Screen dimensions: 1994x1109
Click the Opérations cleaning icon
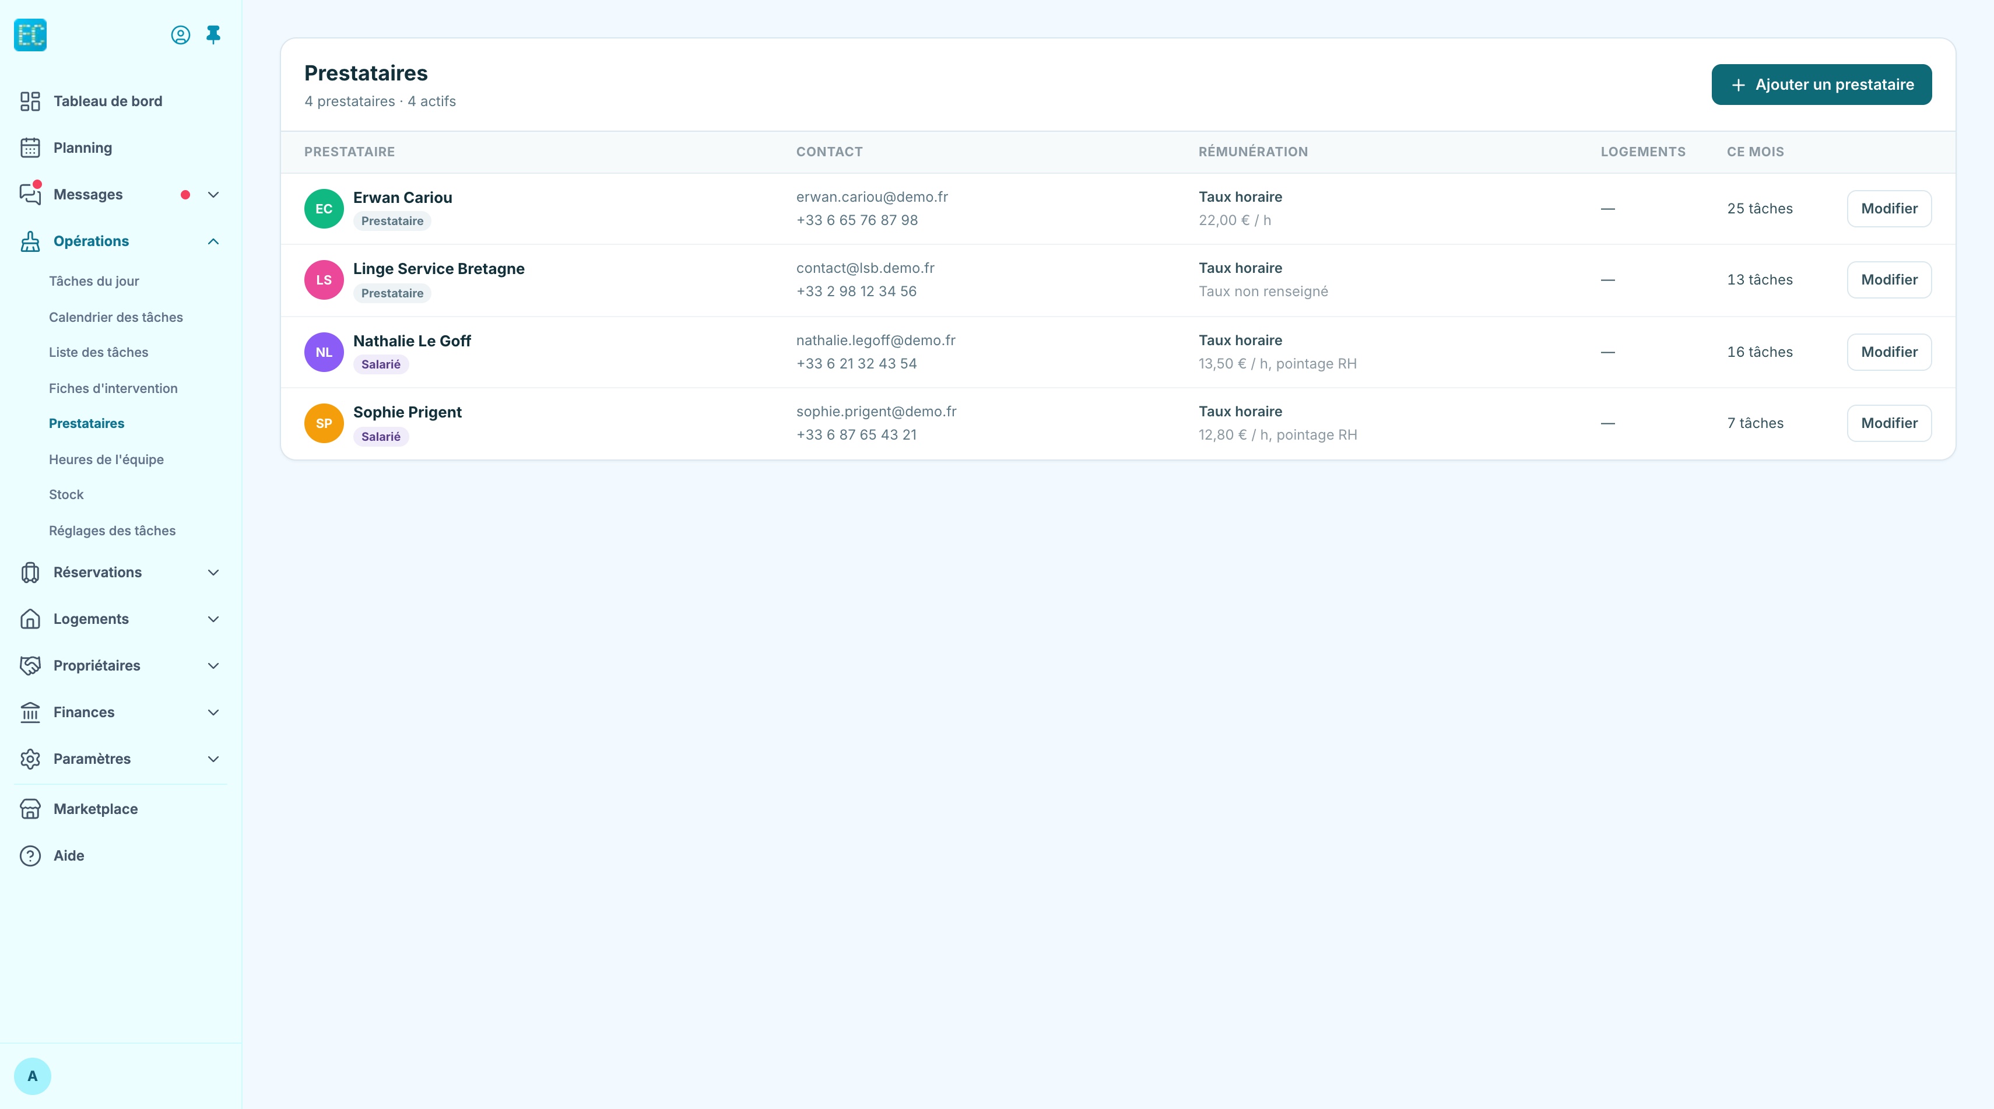(x=30, y=241)
